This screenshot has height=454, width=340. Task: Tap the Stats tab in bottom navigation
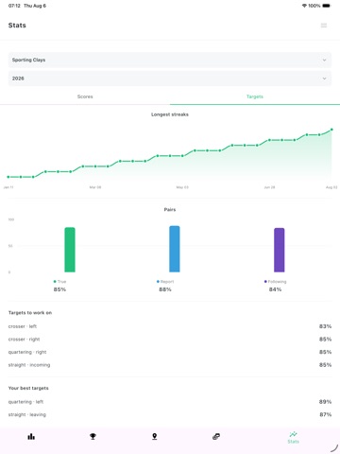click(x=293, y=438)
